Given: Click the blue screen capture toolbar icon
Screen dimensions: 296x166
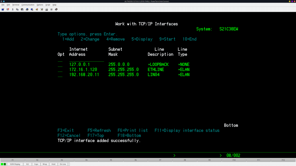Looking at the screenshot, I should [32, 10].
